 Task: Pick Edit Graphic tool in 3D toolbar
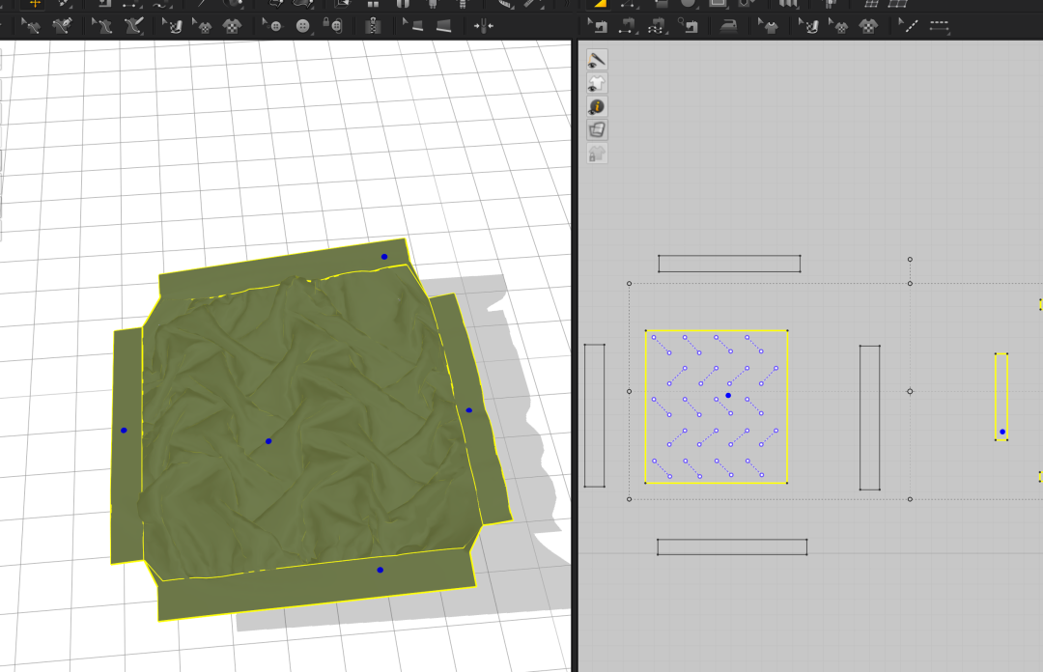coord(202,26)
